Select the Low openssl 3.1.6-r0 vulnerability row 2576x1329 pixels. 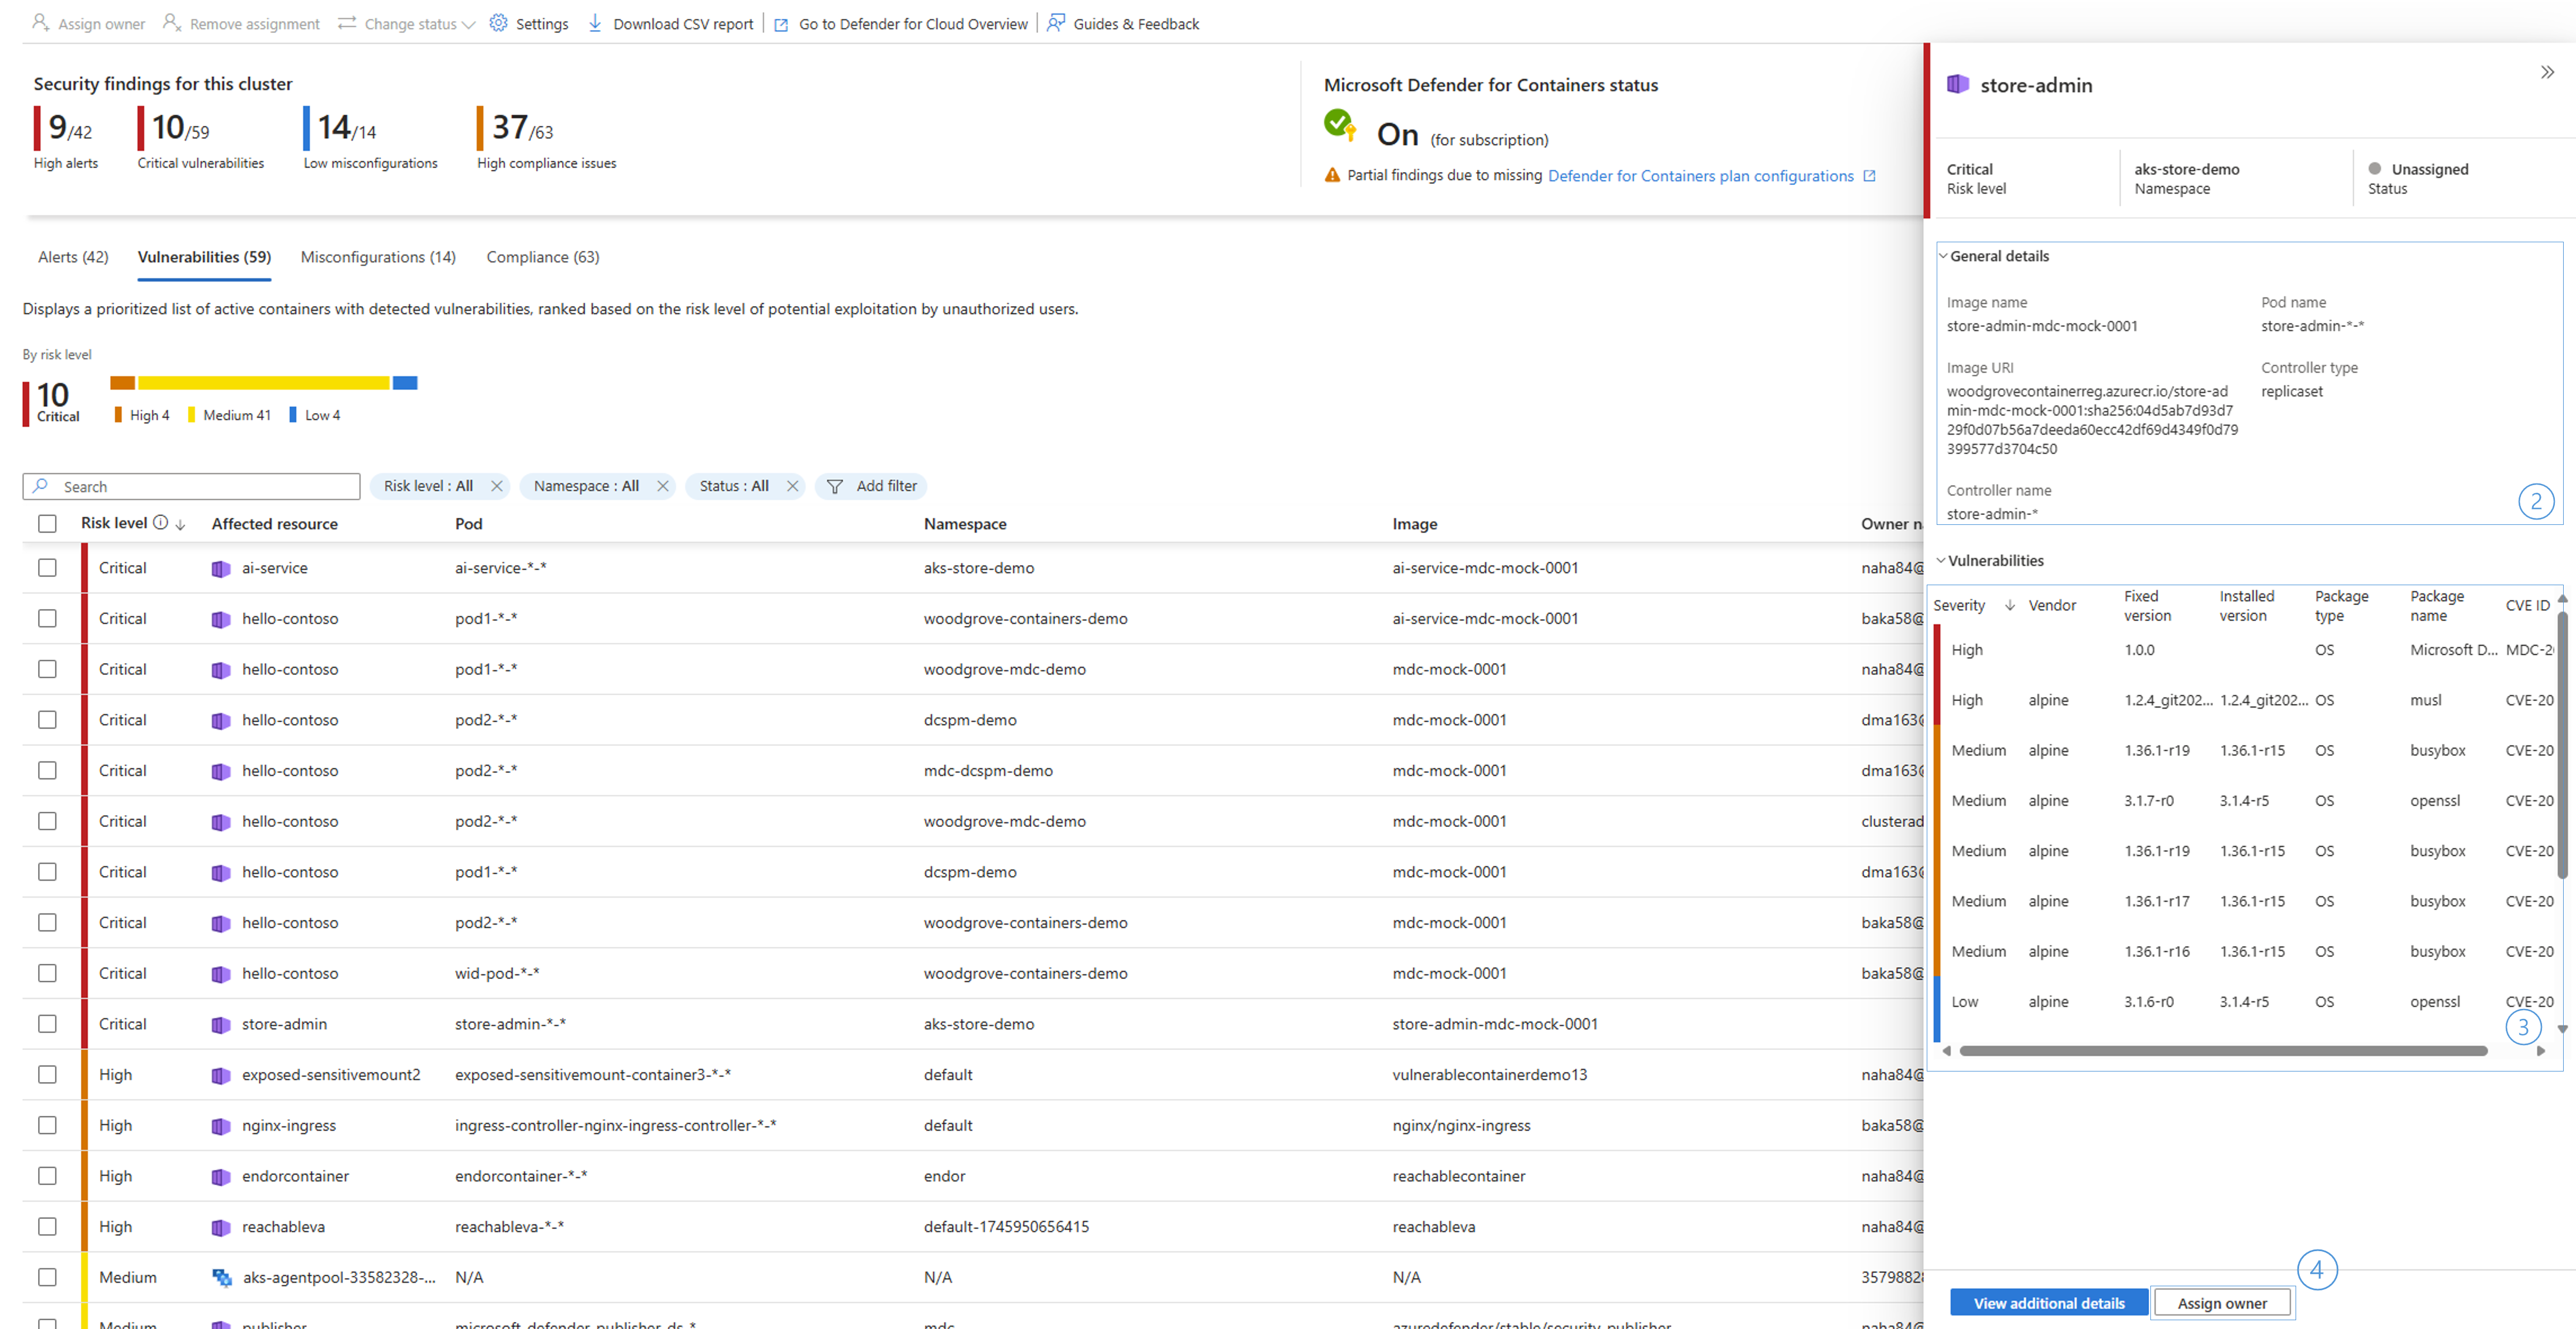2244,1002
